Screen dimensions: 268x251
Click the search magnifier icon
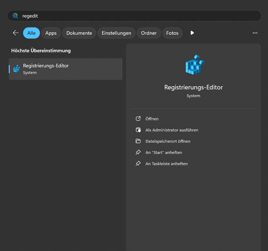point(15,16)
